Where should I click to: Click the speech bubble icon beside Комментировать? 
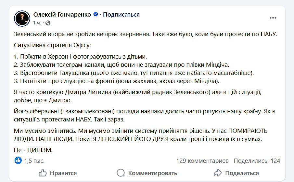[121, 173]
